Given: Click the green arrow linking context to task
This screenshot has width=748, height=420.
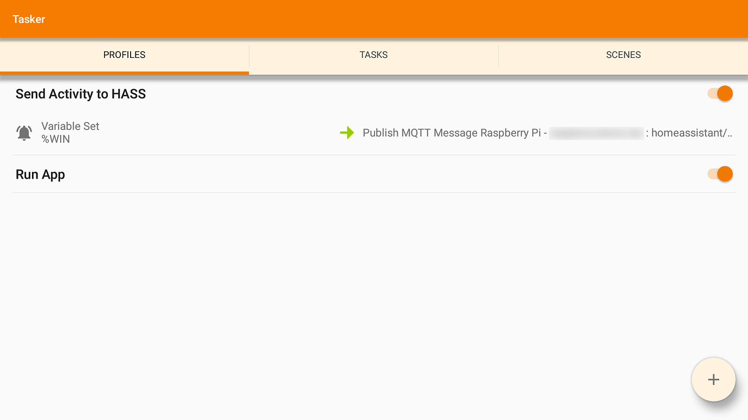Looking at the screenshot, I should pyautogui.click(x=347, y=133).
